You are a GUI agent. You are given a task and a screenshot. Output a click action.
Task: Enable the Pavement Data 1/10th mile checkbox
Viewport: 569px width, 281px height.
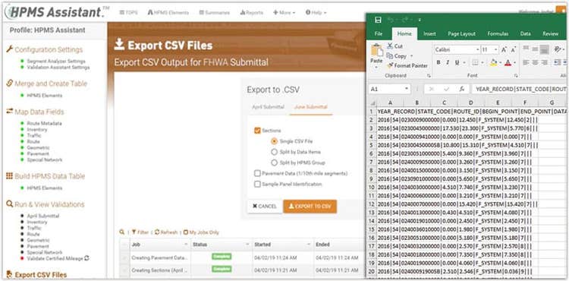tap(257, 173)
